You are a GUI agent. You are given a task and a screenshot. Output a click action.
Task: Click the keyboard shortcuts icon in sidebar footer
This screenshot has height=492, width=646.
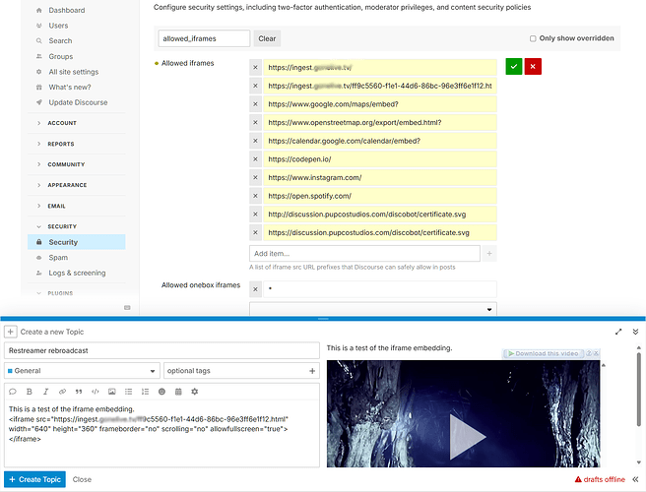pyautogui.click(x=127, y=308)
